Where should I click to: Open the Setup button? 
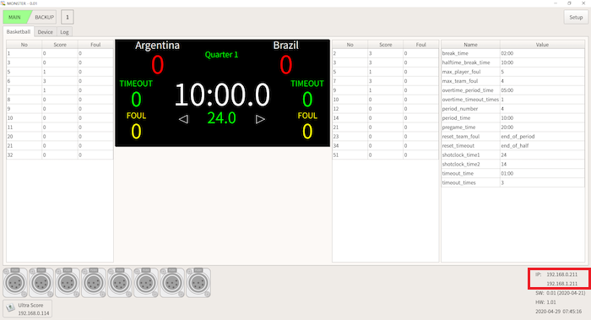click(x=576, y=17)
